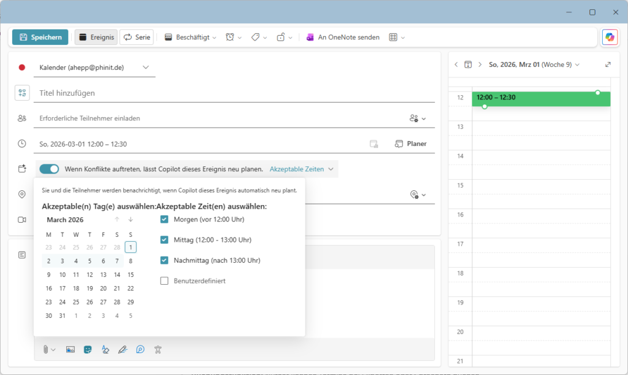Click the attach file paperclip icon
Screen dimensions: 628x375
(x=46, y=350)
